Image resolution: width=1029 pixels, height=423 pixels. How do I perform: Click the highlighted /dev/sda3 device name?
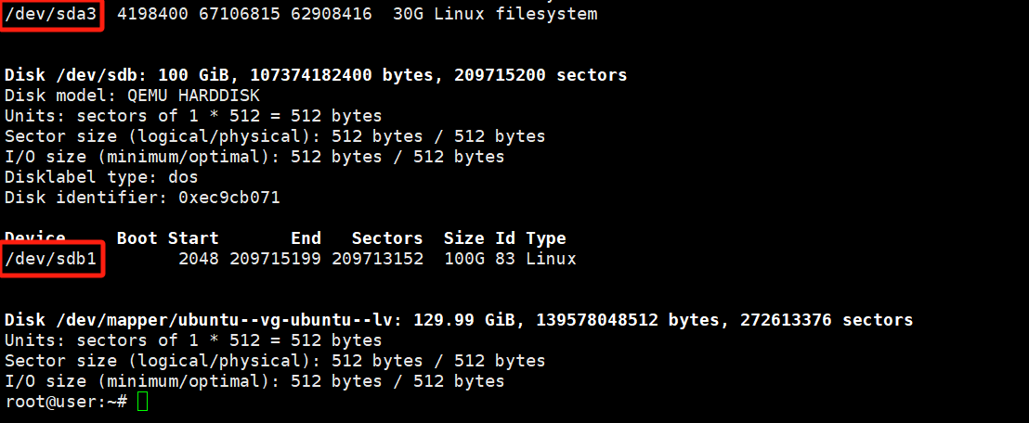50,15
